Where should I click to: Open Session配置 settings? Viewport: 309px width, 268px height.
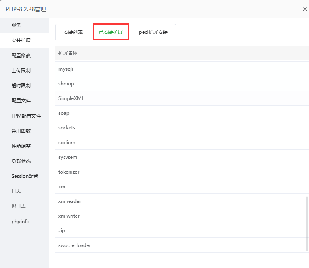coord(25,176)
